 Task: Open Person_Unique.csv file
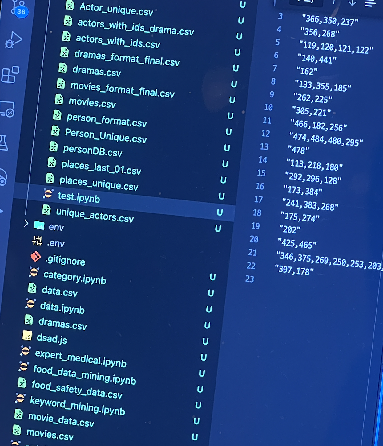click(106, 136)
